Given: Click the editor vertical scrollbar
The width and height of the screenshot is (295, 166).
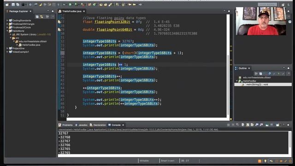Looking at the screenshot, I should coord(228,85).
